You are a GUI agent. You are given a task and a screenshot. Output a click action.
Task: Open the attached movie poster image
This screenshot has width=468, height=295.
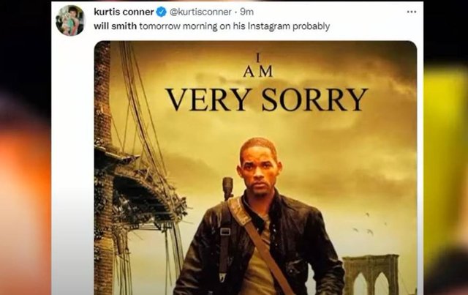(255, 168)
